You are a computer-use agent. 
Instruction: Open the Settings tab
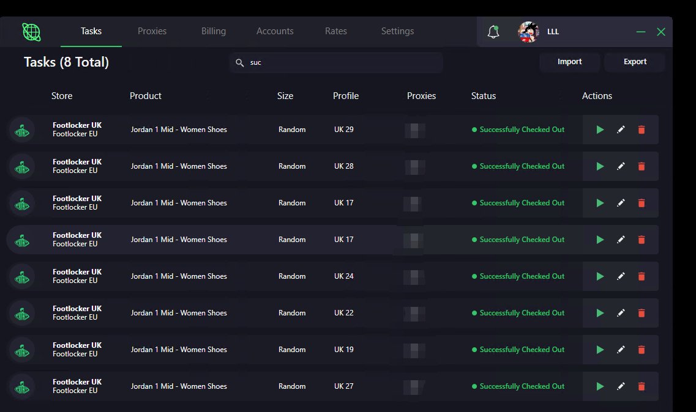[x=397, y=31]
